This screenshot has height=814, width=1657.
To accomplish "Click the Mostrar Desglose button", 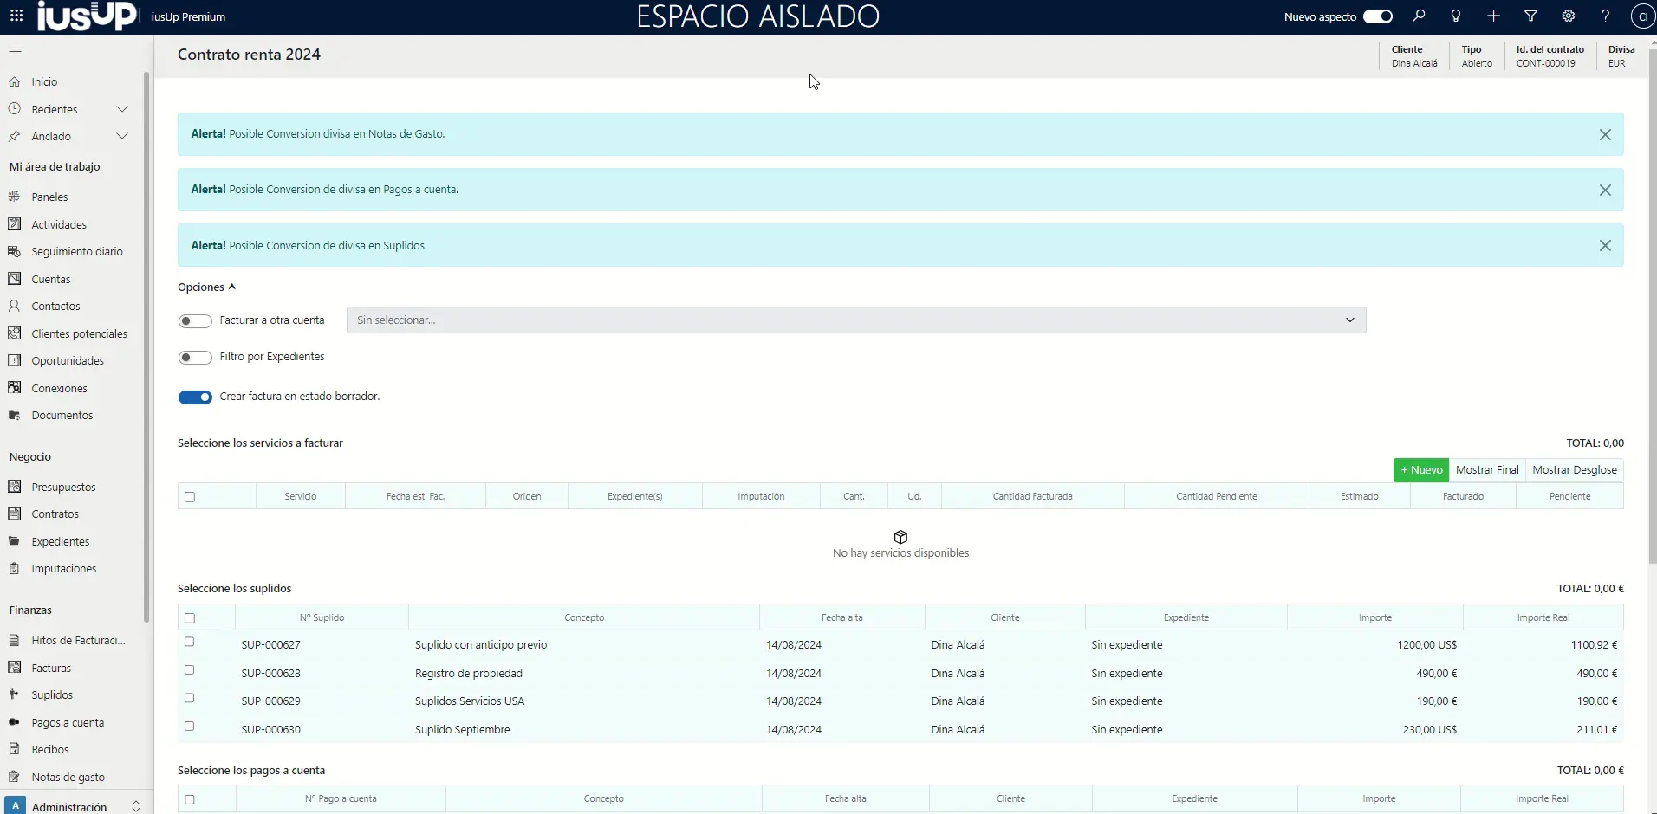I will (x=1574, y=470).
